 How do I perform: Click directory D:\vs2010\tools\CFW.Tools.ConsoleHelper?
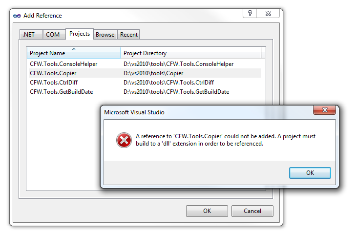[x=178, y=64]
